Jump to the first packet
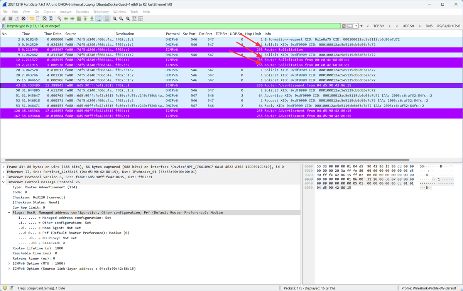This screenshot has height=291, width=463. (x=85, y=18)
